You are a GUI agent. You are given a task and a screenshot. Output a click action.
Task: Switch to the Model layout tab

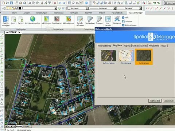19,126
